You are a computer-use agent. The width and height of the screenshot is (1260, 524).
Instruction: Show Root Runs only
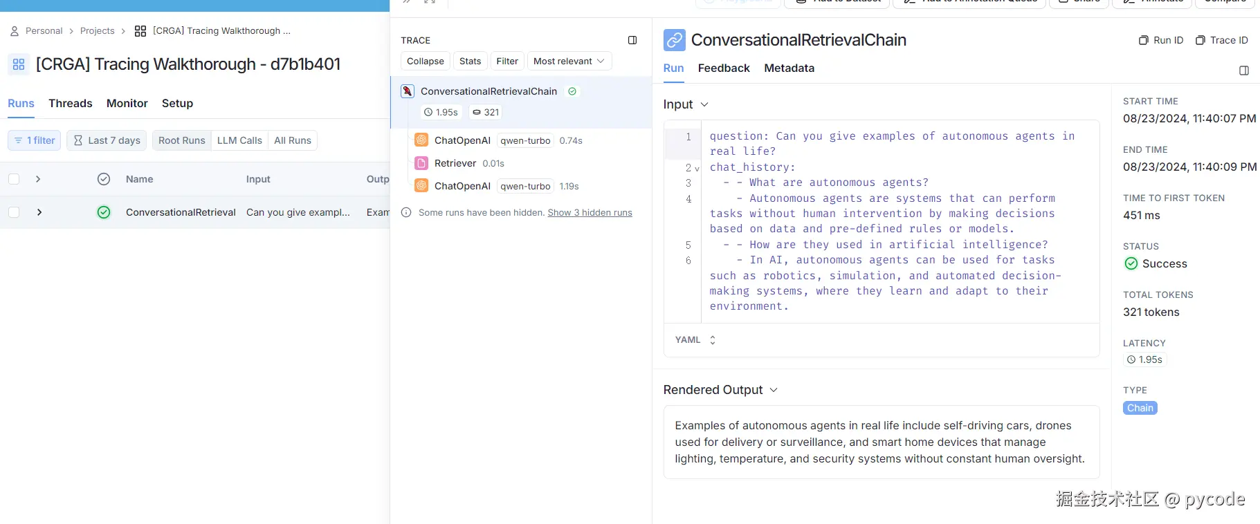[182, 140]
